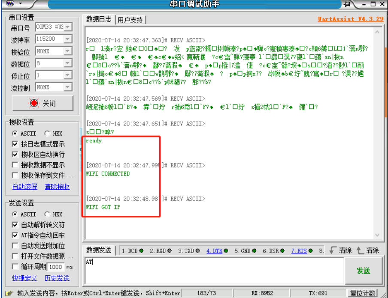
Task: Click the green 发送 send button
Action: (x=364, y=271)
